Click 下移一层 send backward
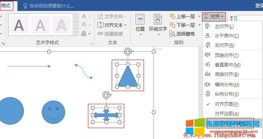This screenshot has height=139, width=263. click(182, 25)
